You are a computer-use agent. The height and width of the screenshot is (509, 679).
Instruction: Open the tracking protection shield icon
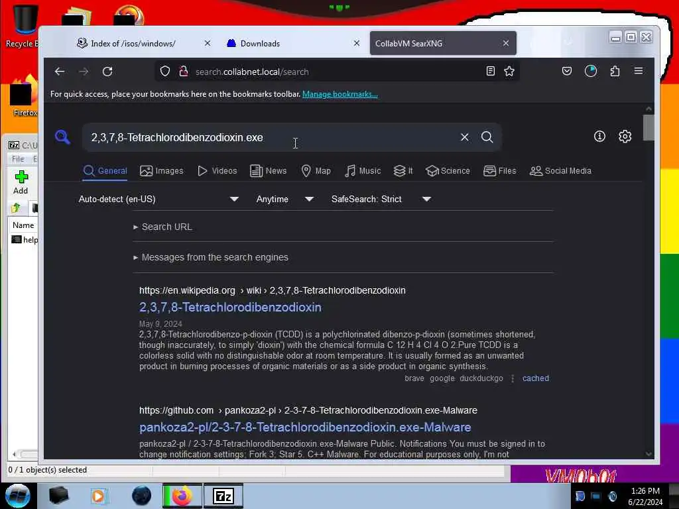[x=165, y=72]
